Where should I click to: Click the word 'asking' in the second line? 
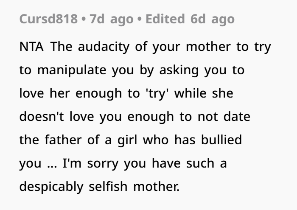pos(179,70)
